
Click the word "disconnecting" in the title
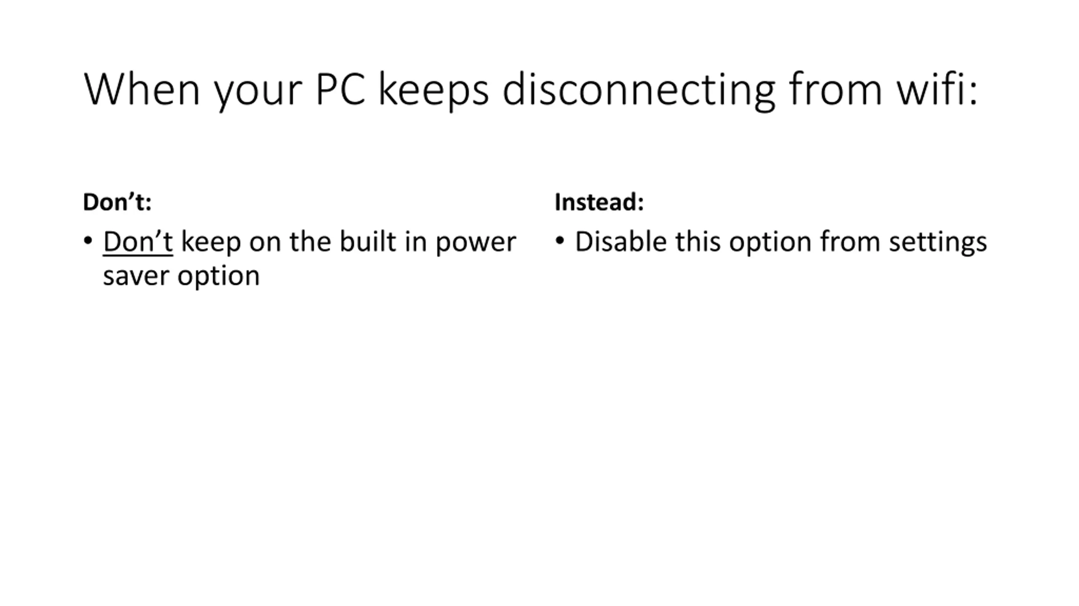click(x=639, y=90)
